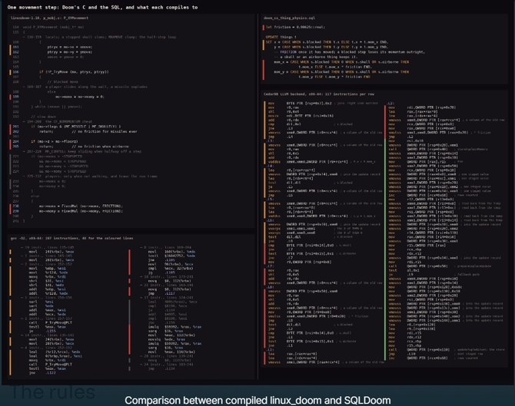
Task: Expand the gcc fold '28 instr.' near the bottom
Action: (167, 356)
